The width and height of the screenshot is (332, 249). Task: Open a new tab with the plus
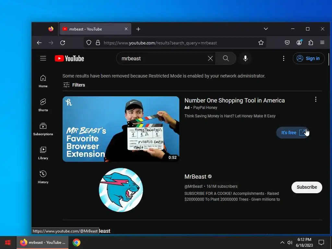tap(138, 29)
